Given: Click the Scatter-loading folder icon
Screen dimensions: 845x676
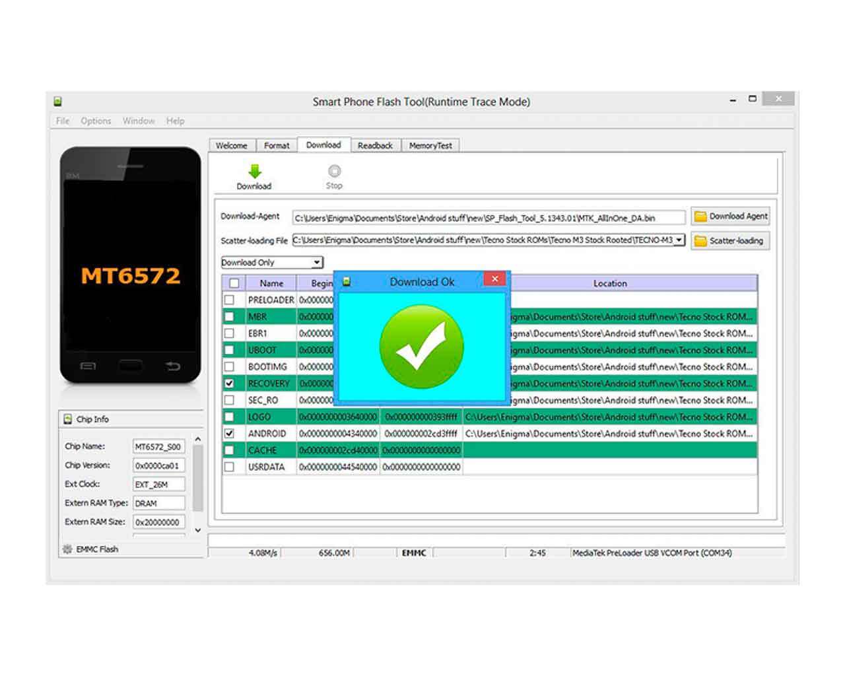Looking at the screenshot, I should (x=700, y=241).
